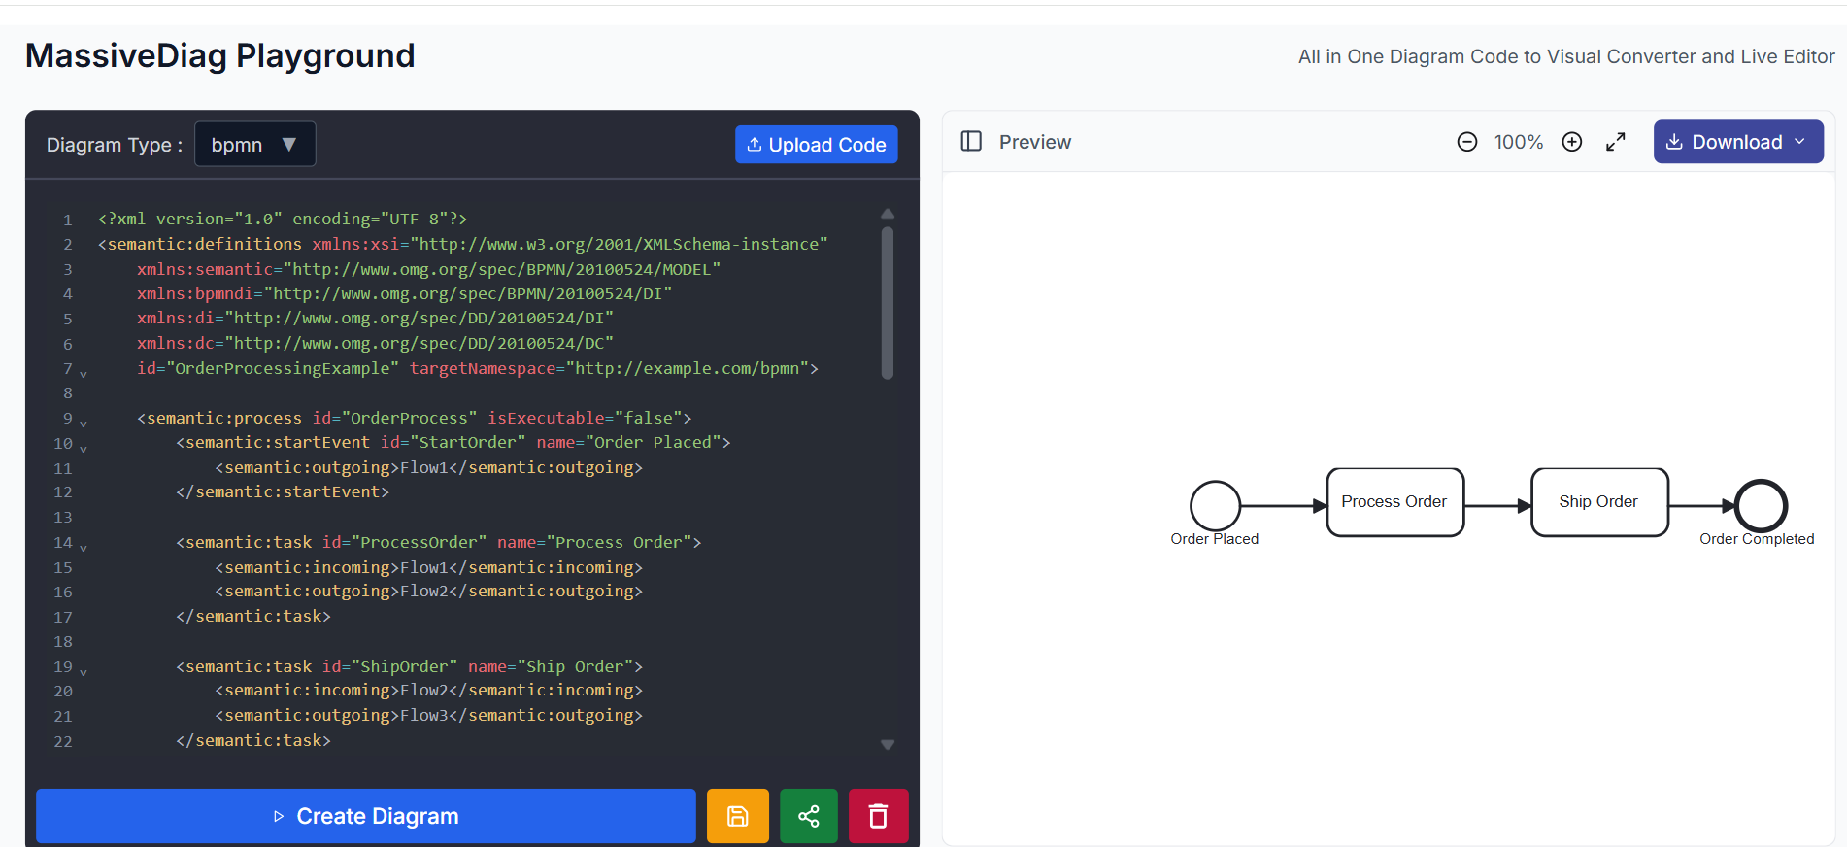Viewport: 1847px width, 847px height.
Task: Click the MassiveDiag Playground title
Action: 220,56
